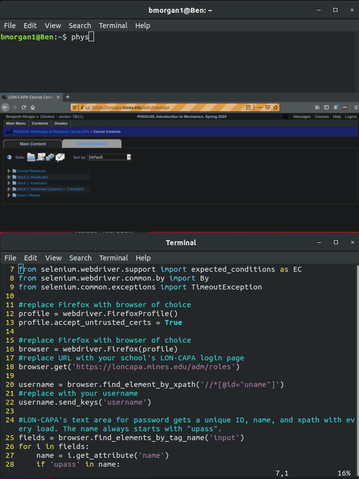
Task: Expand Block 2: Newtonian Dynamics I
Action: click(x=9, y=189)
